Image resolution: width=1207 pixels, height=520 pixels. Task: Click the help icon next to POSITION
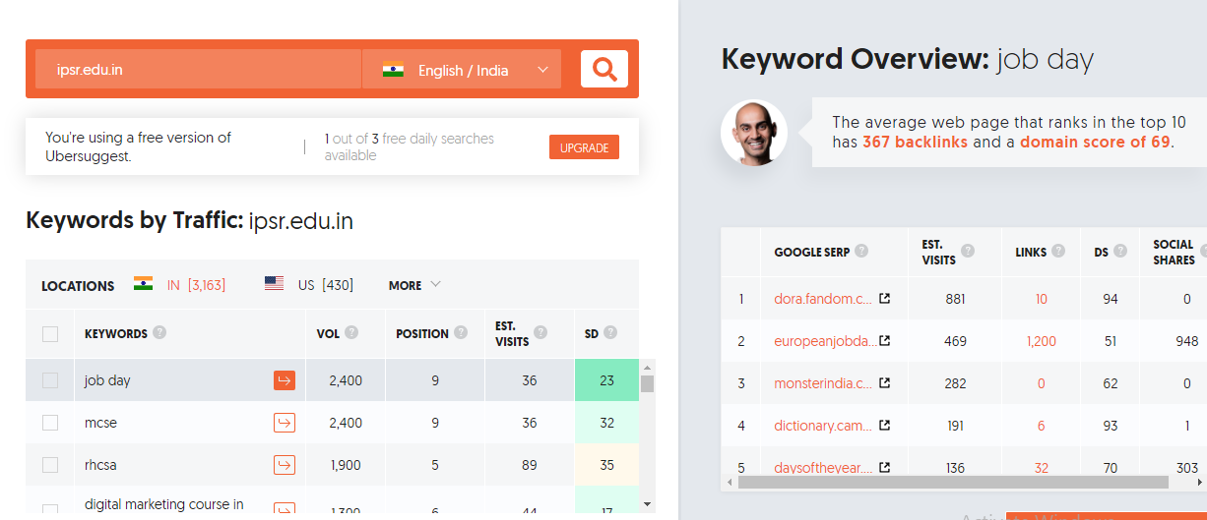click(461, 333)
